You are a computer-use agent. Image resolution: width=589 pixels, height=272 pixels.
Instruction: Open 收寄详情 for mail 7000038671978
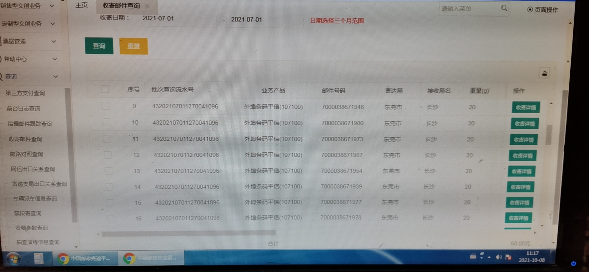coord(518,218)
